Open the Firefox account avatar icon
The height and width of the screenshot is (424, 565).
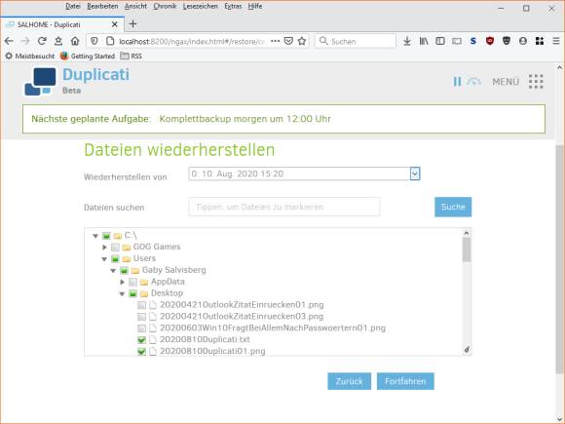523,41
